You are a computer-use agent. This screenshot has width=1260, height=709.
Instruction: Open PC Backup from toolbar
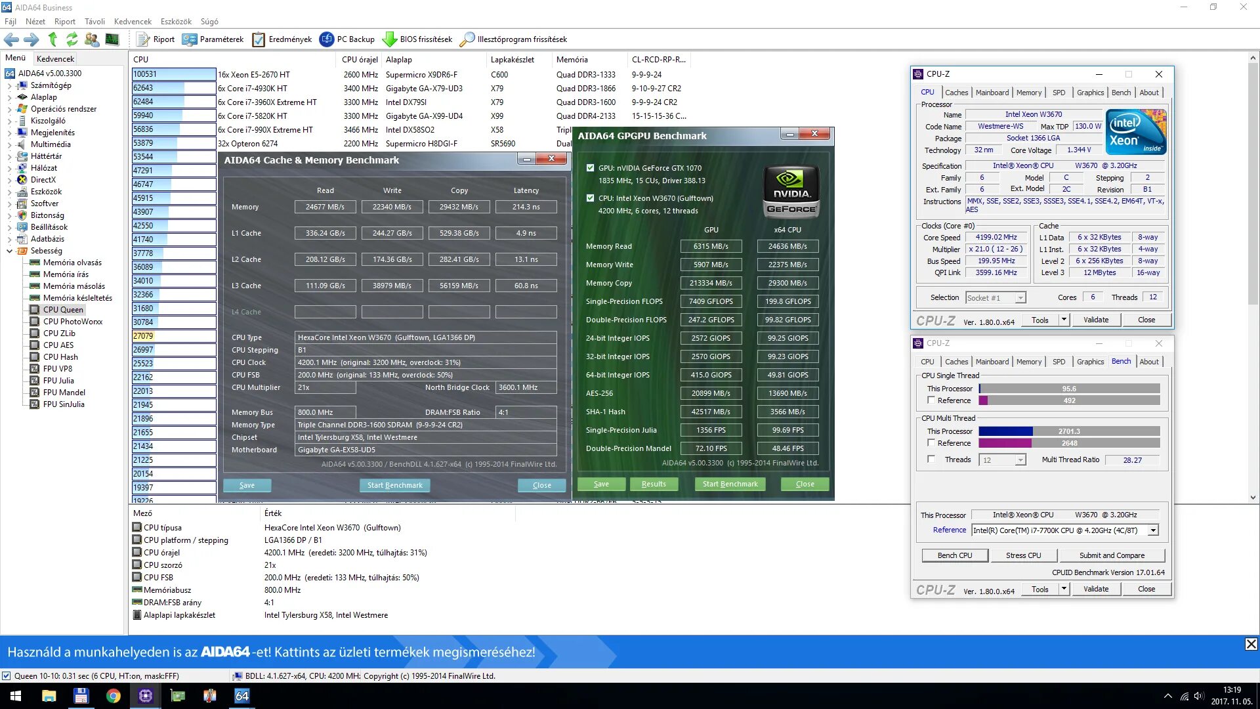coord(347,39)
